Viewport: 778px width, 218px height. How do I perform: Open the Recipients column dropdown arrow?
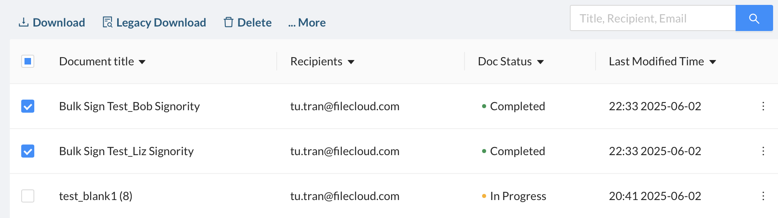(351, 62)
